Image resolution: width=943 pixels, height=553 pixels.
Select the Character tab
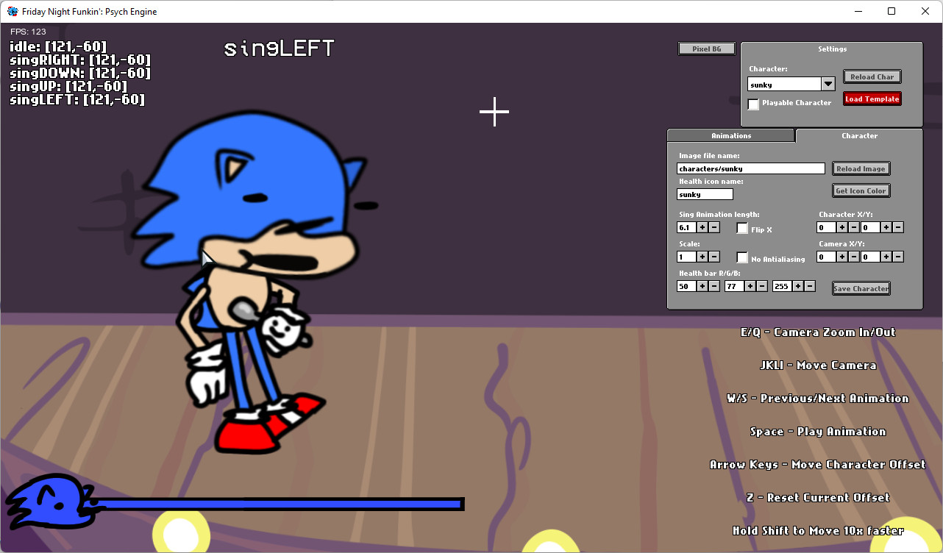[x=859, y=135]
